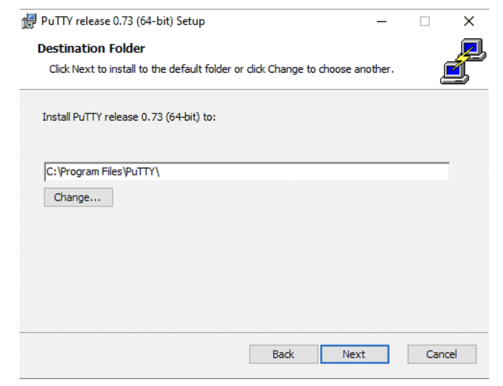Close the PuTTY Setup window

(x=468, y=22)
